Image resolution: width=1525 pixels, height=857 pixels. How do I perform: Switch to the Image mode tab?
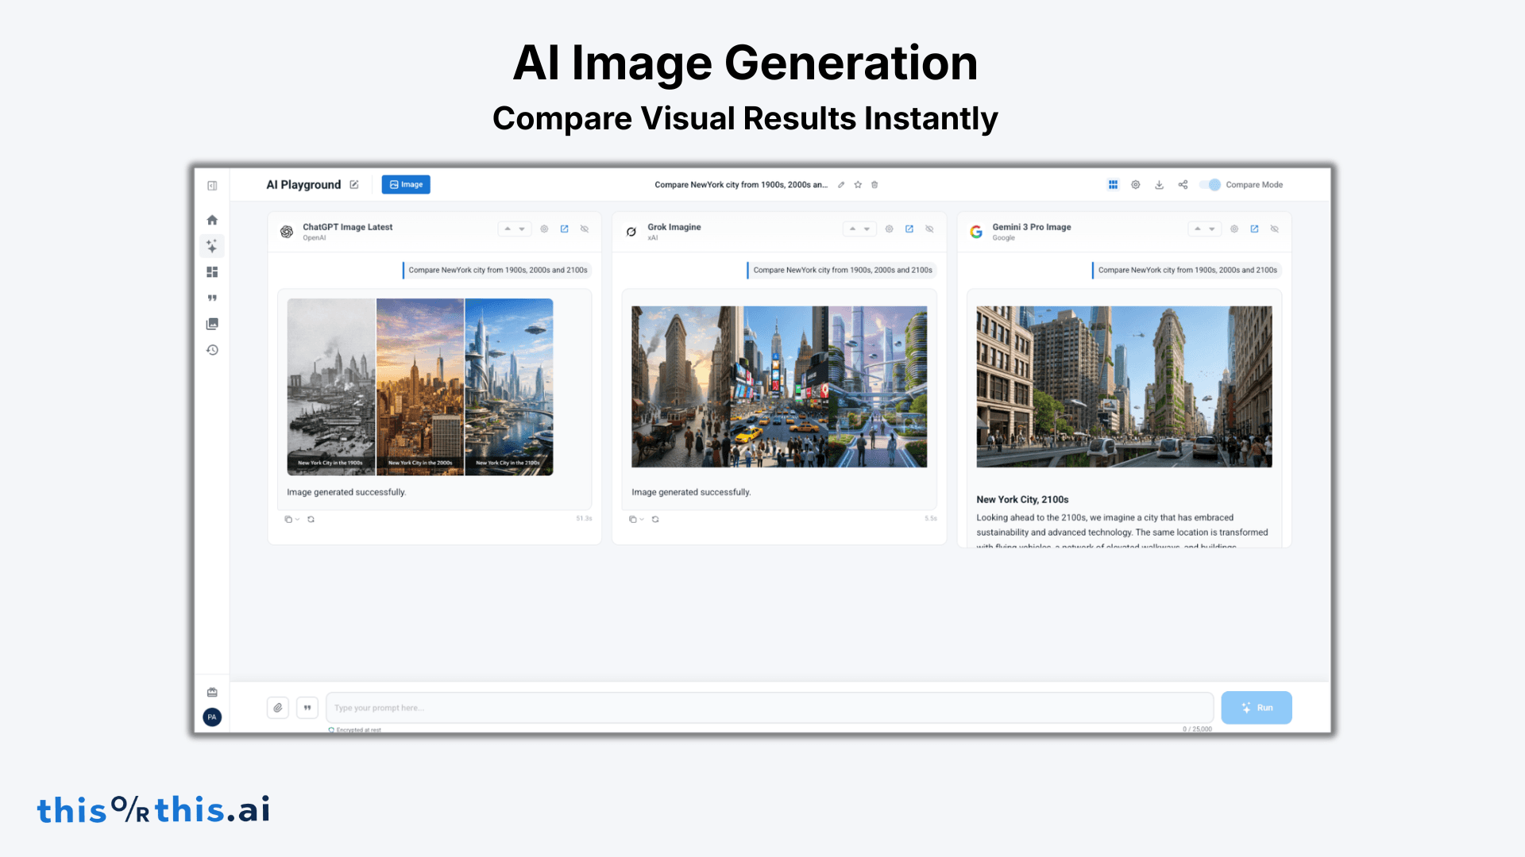coord(406,184)
